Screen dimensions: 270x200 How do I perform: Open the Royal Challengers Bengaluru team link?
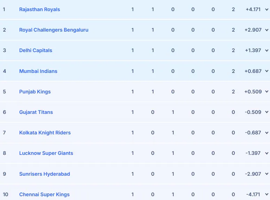coord(54,30)
